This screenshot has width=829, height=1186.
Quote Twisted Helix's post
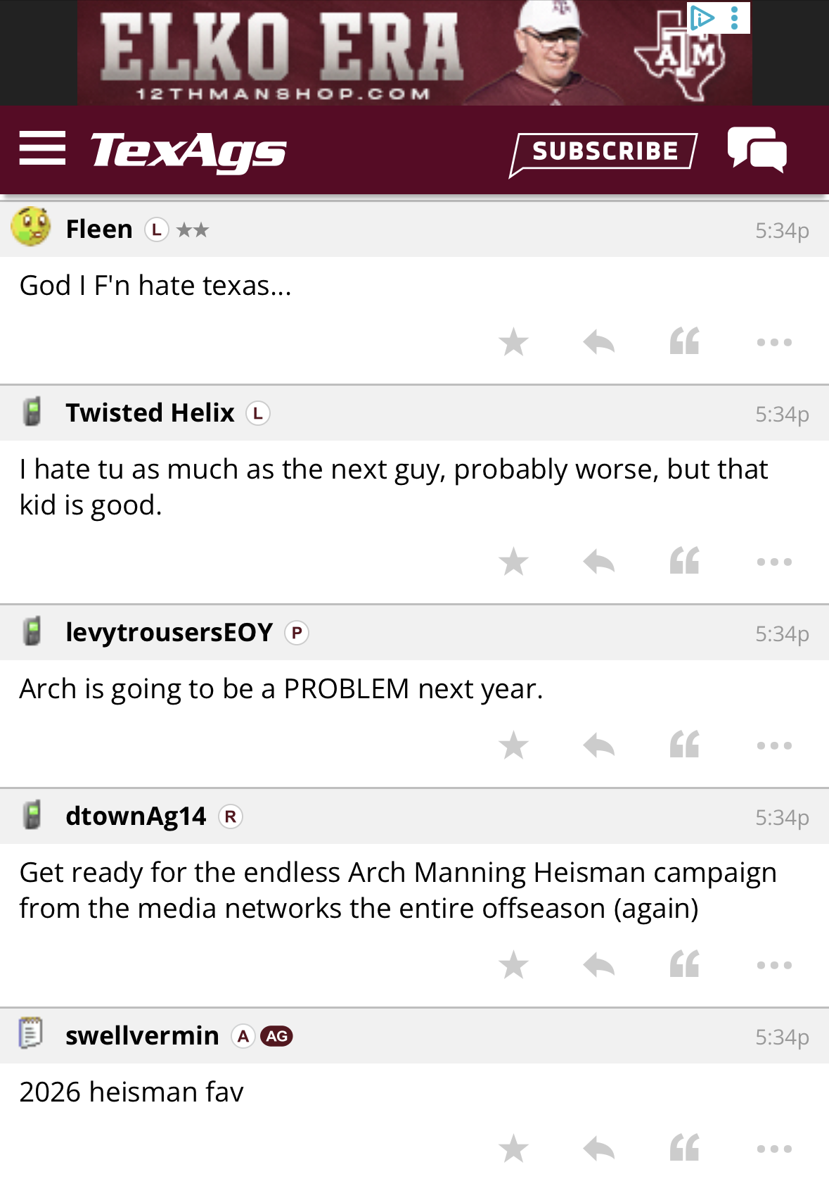tap(684, 562)
